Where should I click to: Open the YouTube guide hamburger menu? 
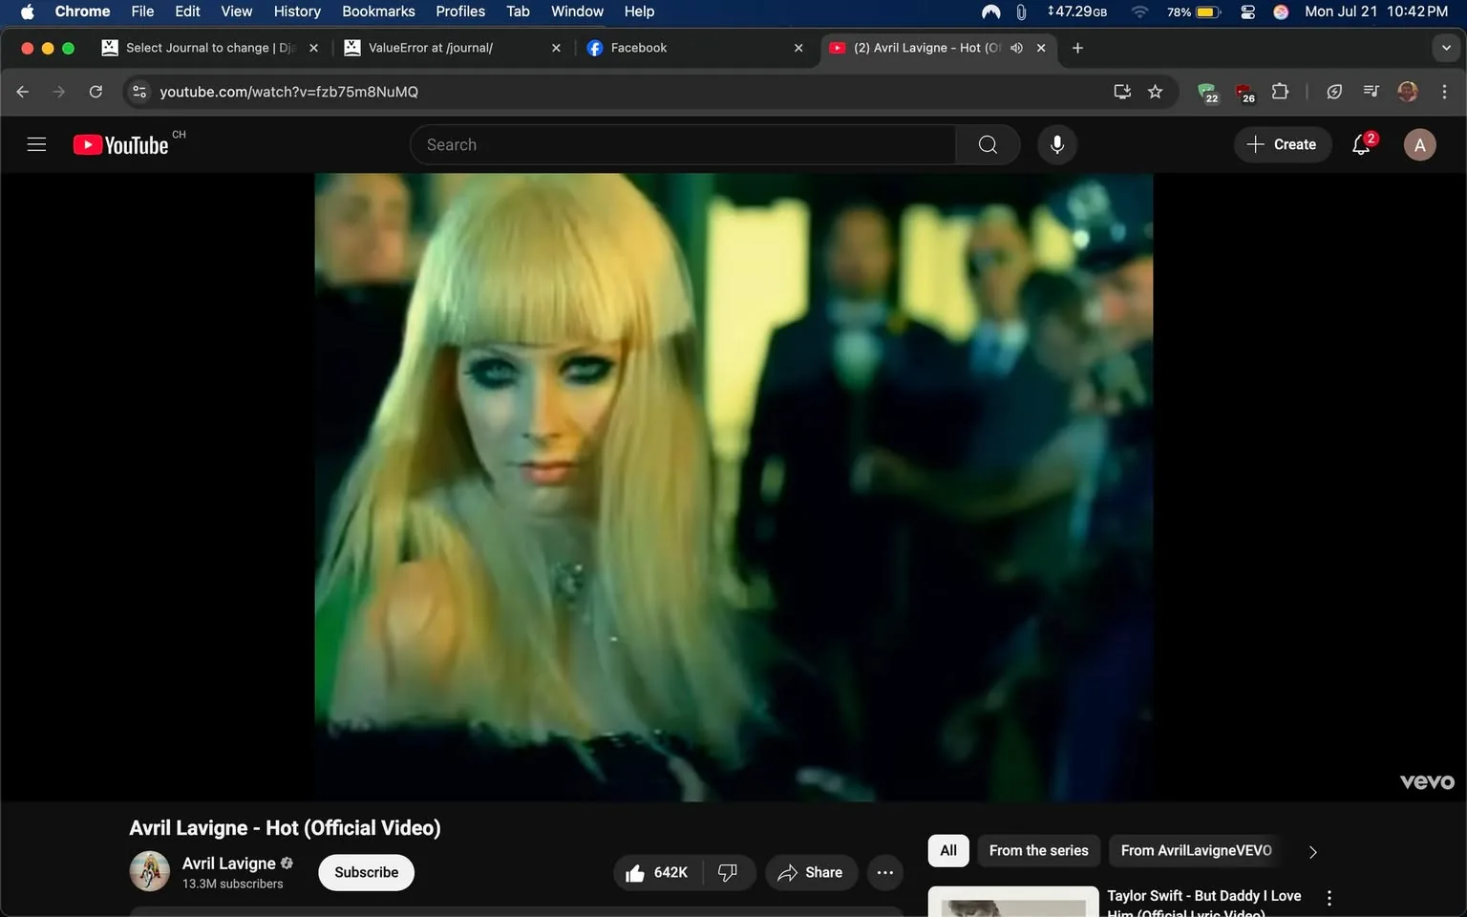[x=35, y=144]
